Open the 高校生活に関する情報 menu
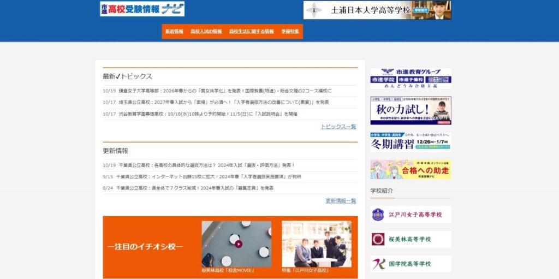Viewport: 559px width, 279px height. coord(252,32)
